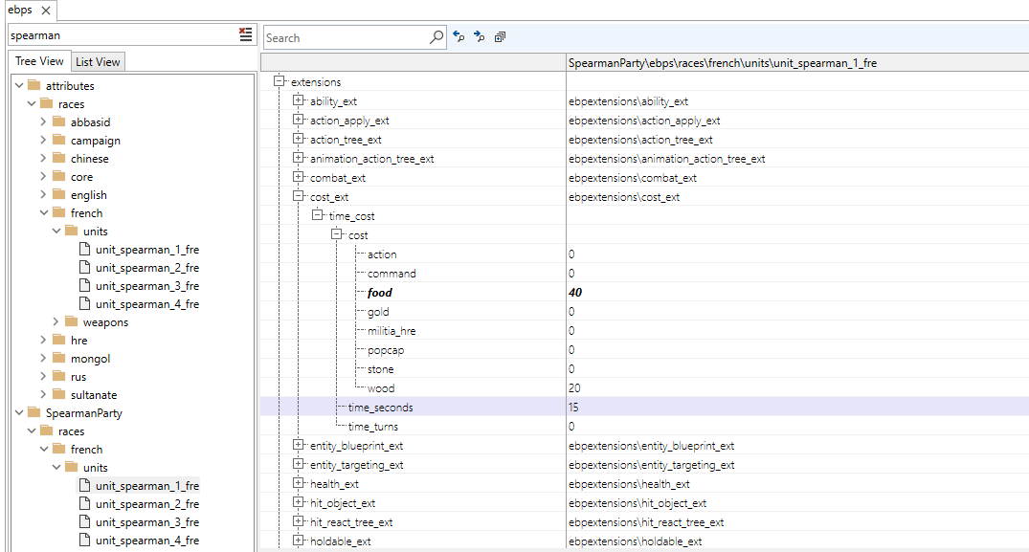
Task: Switch to Tree View tab
Action: click(39, 61)
